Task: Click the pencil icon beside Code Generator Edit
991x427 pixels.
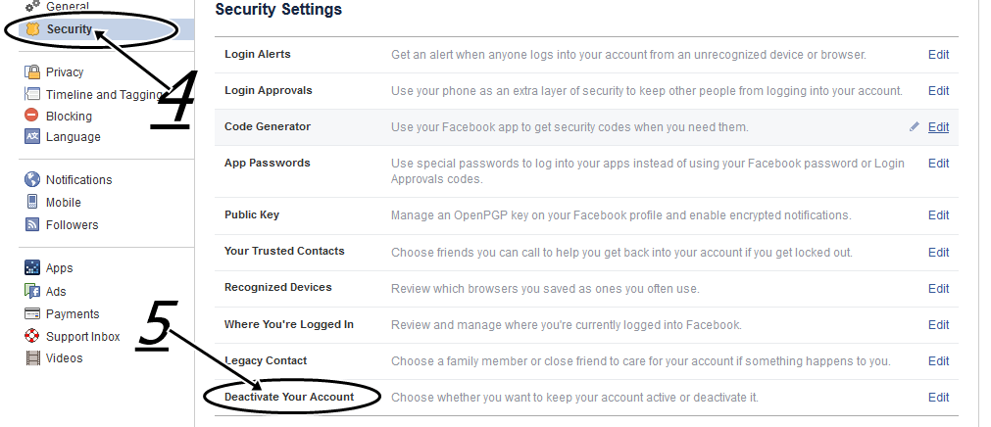Action: click(x=915, y=126)
